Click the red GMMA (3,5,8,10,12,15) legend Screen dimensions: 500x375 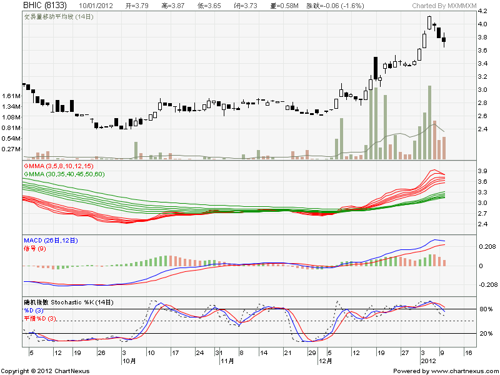[58, 166]
